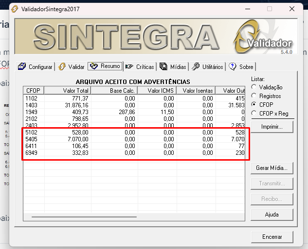The height and width of the screenshot is (249, 308).
Task: Click the value 106,45 in Valor Total
Action: 80,146
